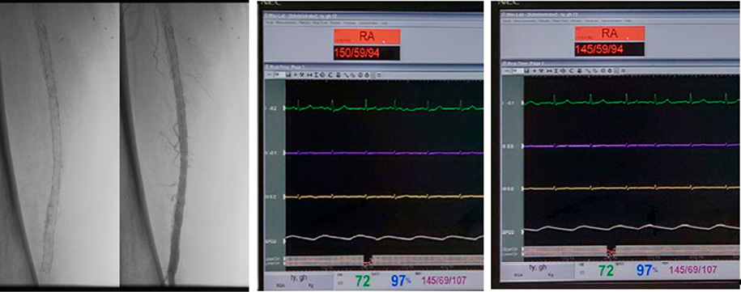Viewport: 741px width, 292px height.
Task: Click the floppy-disk save icon in right monitor toolbar
Action: click(x=526, y=70)
